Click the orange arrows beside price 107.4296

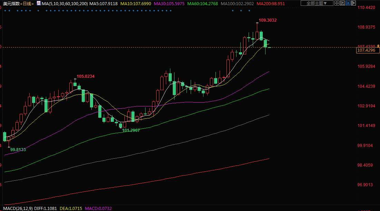tap(378, 46)
